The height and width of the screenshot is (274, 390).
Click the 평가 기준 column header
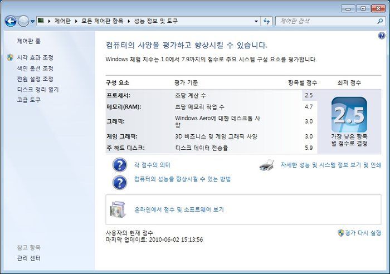(x=186, y=83)
